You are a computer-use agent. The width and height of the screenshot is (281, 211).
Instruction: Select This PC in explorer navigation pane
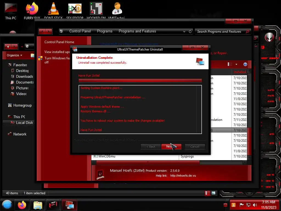pyautogui.click(x=19, y=117)
